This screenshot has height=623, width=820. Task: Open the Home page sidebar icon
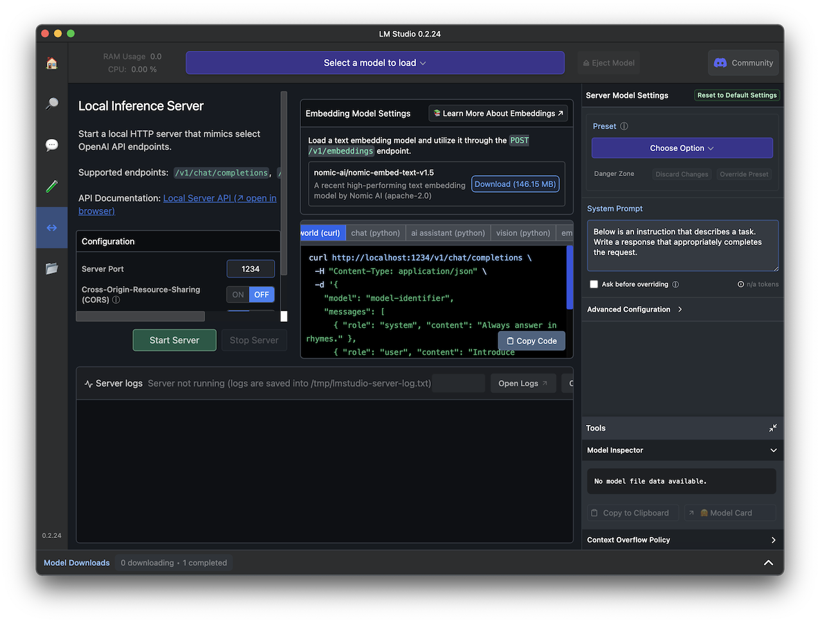click(x=52, y=63)
